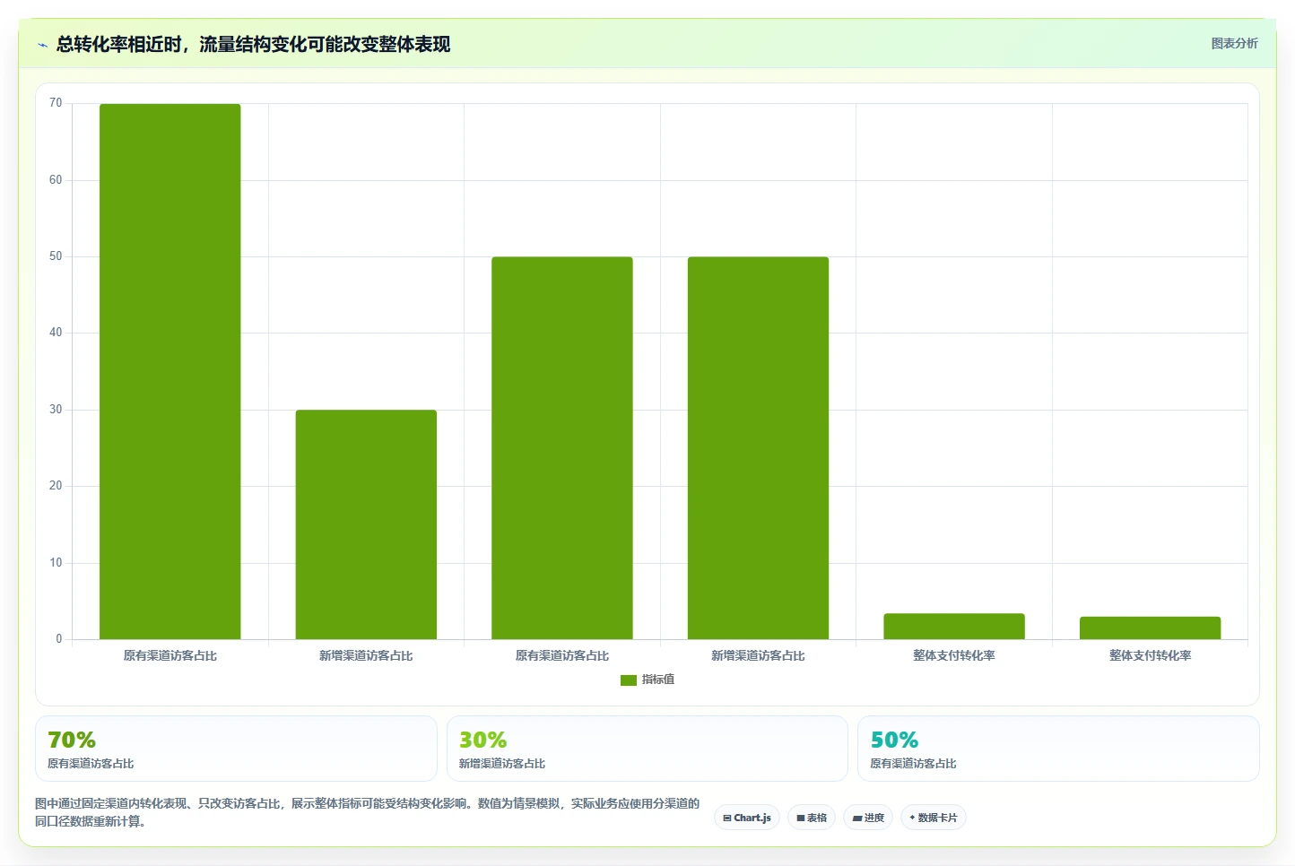The height and width of the screenshot is (866, 1295).
Task: Click the 新增渠道访客占比 bar reaching 30
Action: pos(366,524)
